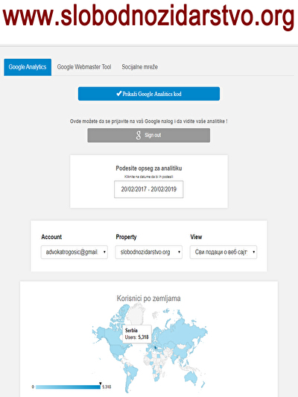This screenshot has width=298, height=397.
Task: Click the checkmark icon on Prikaži button
Action: [x=118, y=93]
